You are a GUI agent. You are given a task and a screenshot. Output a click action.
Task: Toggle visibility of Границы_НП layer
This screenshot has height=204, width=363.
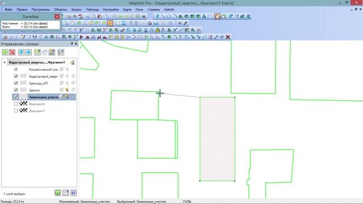click(16, 83)
